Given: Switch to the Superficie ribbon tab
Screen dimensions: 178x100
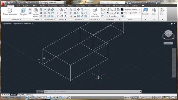Looking at the screenshot, I should (27, 6).
